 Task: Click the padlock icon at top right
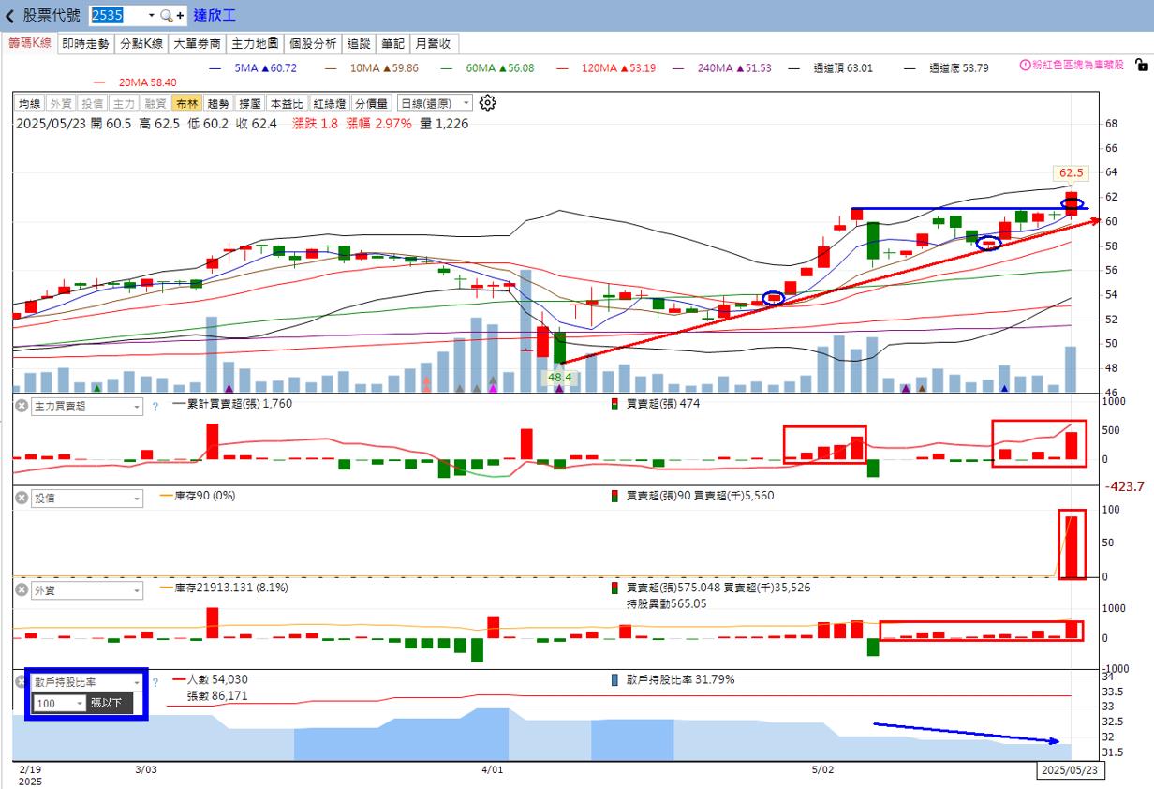click(x=1141, y=65)
